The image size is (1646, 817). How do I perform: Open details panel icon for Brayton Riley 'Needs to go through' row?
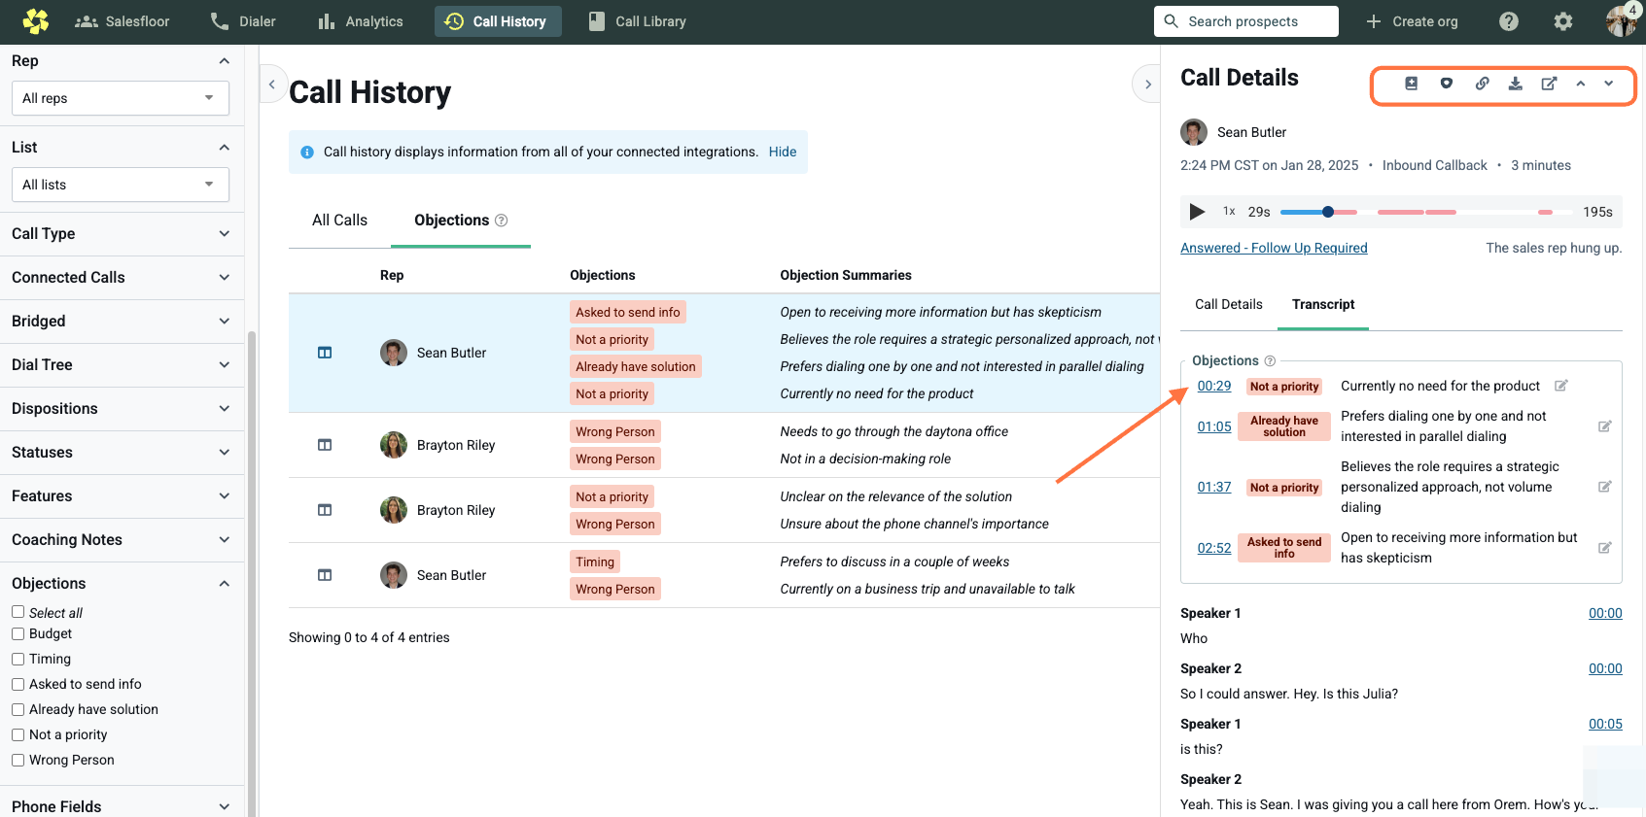coord(325,445)
